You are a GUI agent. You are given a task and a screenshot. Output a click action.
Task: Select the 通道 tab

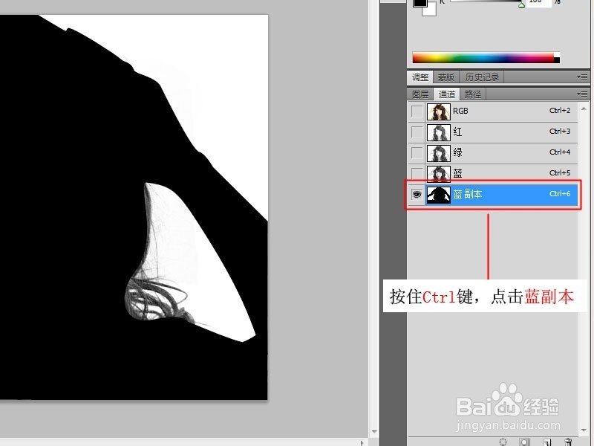447,94
